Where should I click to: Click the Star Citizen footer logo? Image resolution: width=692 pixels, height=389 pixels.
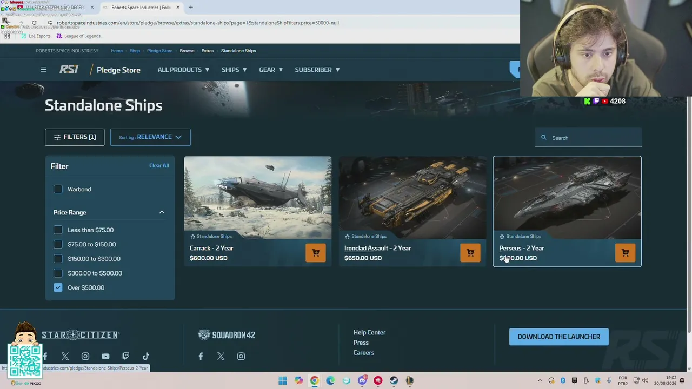[81, 335]
